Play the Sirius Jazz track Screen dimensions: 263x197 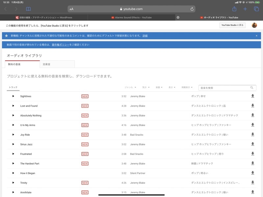(13, 144)
